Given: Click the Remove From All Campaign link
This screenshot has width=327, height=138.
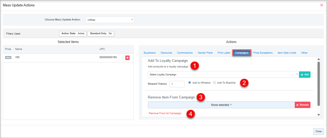Looking at the screenshot, I should point(165,113).
